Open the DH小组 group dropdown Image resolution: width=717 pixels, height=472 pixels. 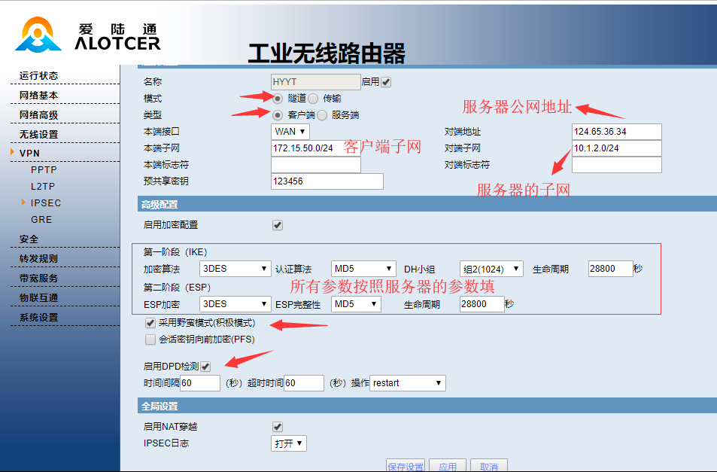click(491, 269)
